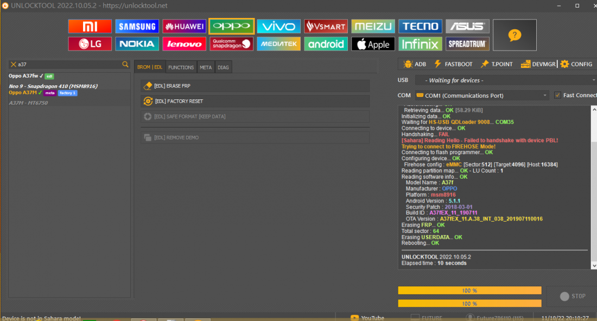Click 'Device is not in Sahara mode!' status message
The image size is (597, 321).
[x=41, y=318]
